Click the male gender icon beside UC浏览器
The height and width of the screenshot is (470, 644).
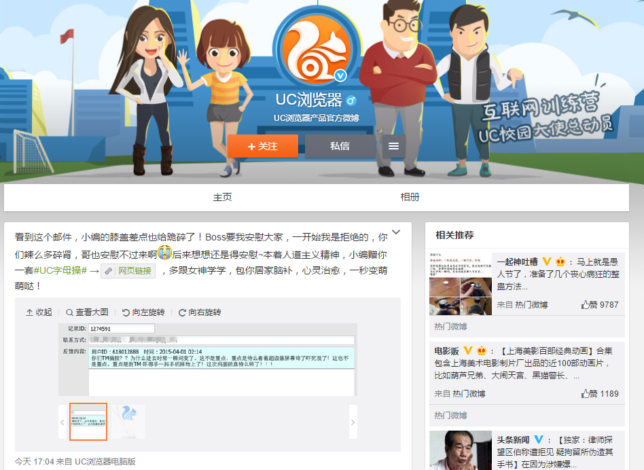click(351, 100)
